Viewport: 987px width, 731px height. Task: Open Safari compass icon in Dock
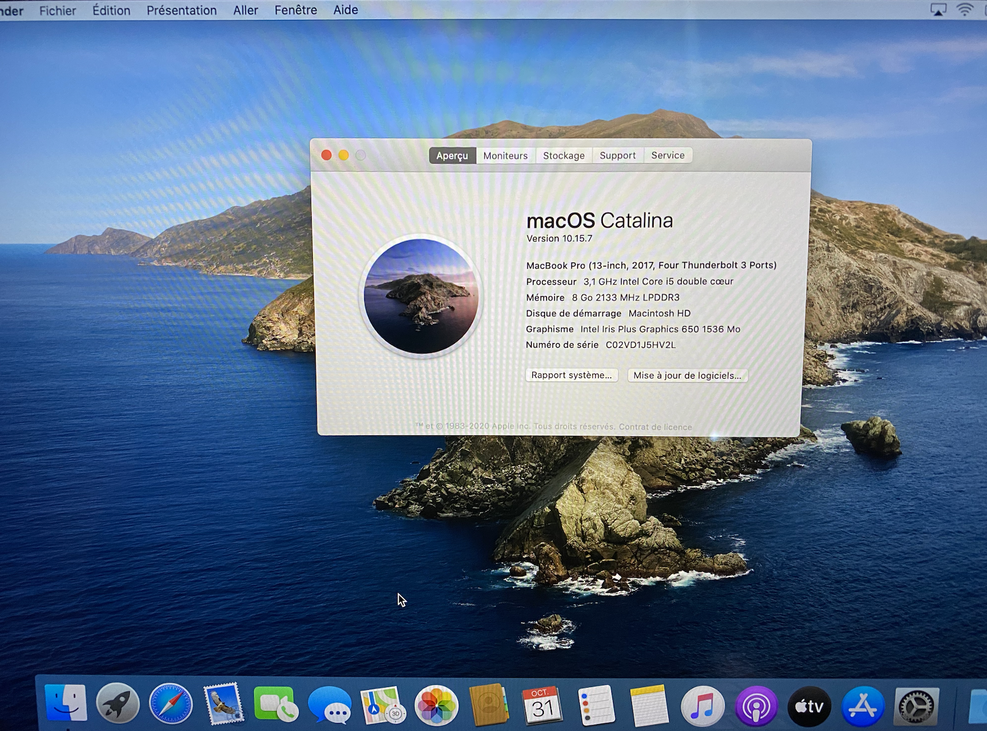click(170, 704)
